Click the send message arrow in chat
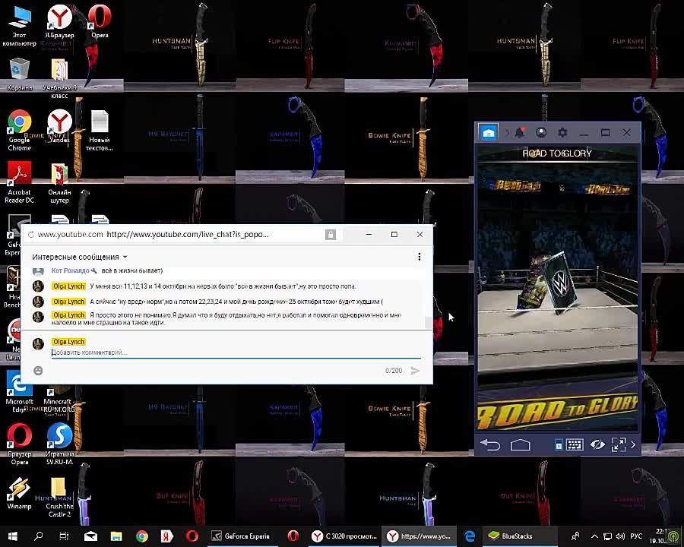The height and width of the screenshot is (547, 684). (415, 371)
